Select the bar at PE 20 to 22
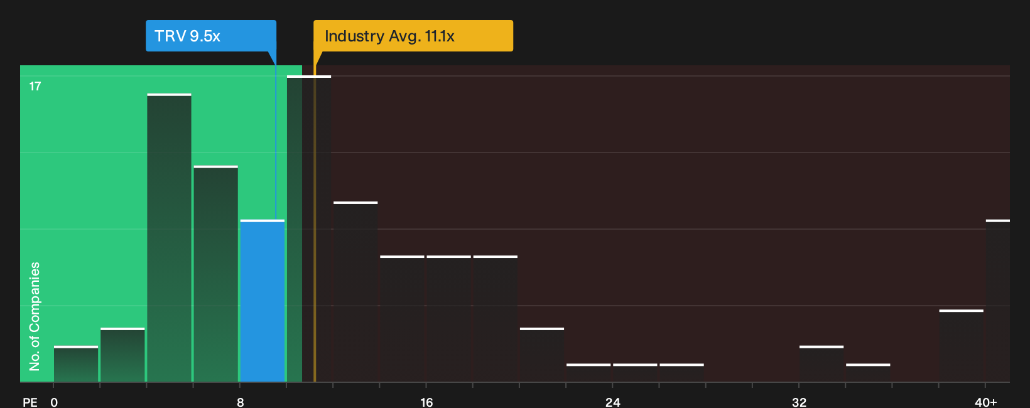This screenshot has width=1030, height=408. pos(542,355)
